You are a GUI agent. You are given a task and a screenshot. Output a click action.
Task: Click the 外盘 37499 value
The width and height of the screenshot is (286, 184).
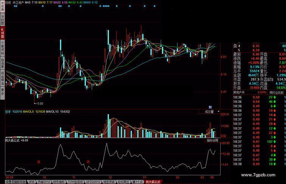pyautogui.click(x=255, y=88)
